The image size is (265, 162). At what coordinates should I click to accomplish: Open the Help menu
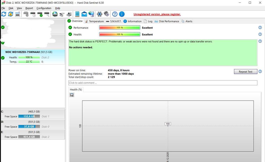click(x=58, y=8)
